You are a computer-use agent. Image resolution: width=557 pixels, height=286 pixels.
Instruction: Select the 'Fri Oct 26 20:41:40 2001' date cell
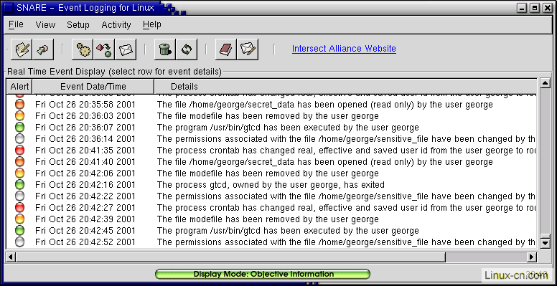pos(85,162)
